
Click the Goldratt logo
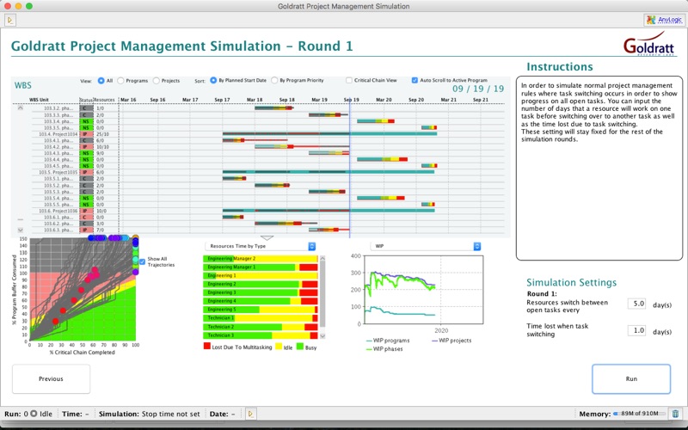click(649, 44)
